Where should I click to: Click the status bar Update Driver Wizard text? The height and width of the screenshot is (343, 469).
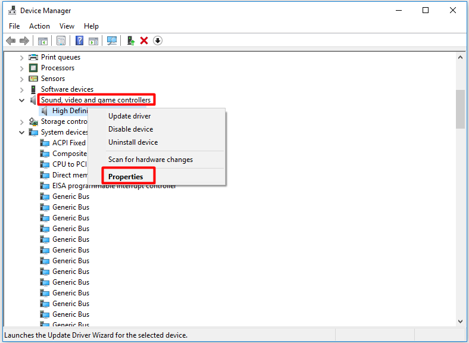96,335
